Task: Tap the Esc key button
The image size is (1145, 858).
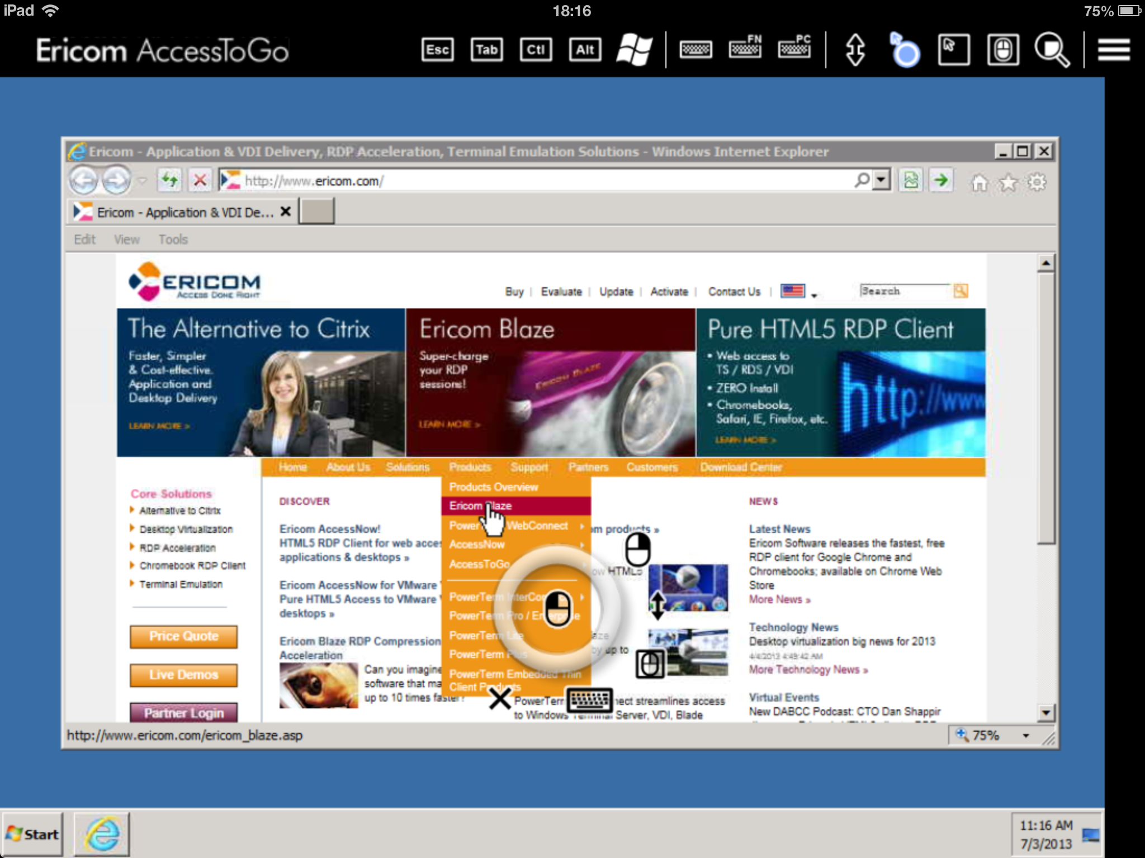Action: (x=437, y=50)
